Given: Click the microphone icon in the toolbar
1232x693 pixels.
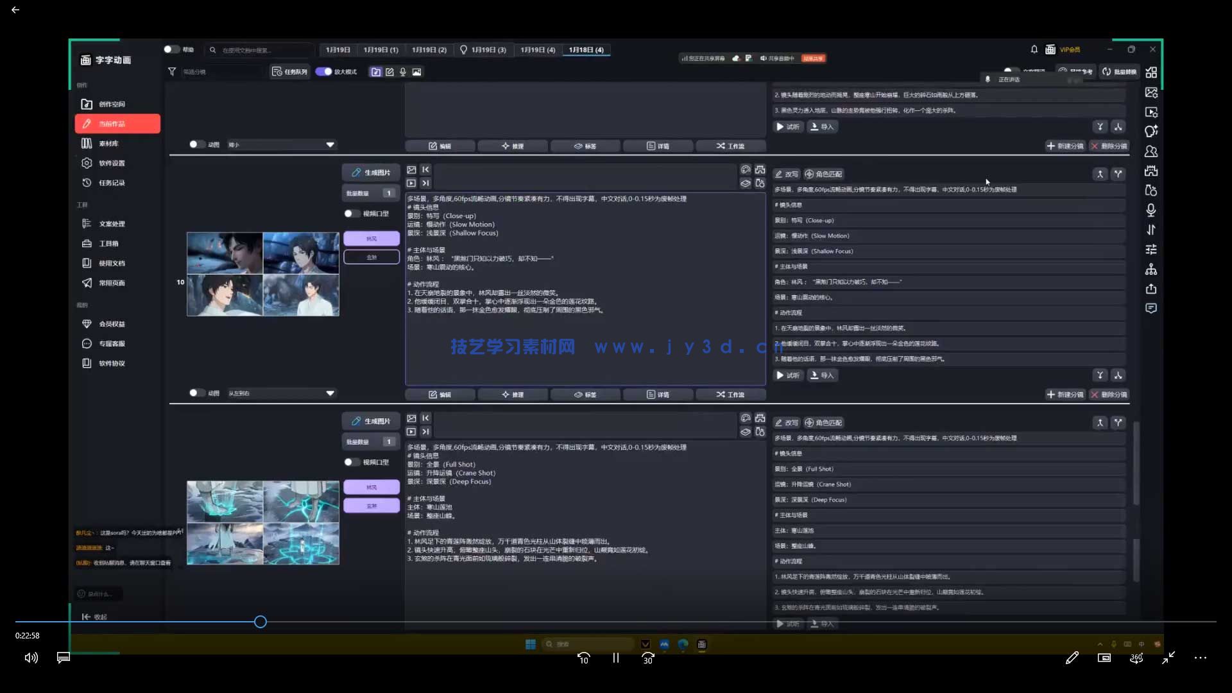Looking at the screenshot, I should 403,71.
